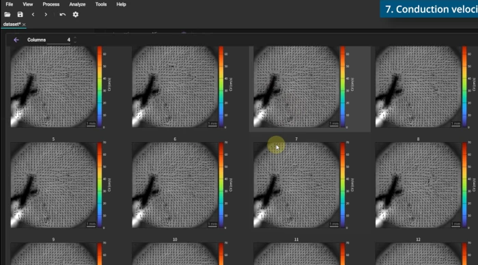Return using the purple back arrow
Viewport: 478px width, 265px height.
point(16,40)
